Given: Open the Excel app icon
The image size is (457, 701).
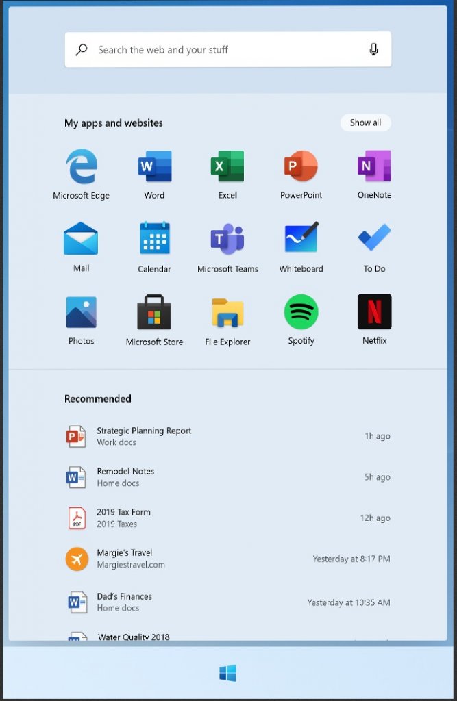Looking at the screenshot, I should coord(227,166).
